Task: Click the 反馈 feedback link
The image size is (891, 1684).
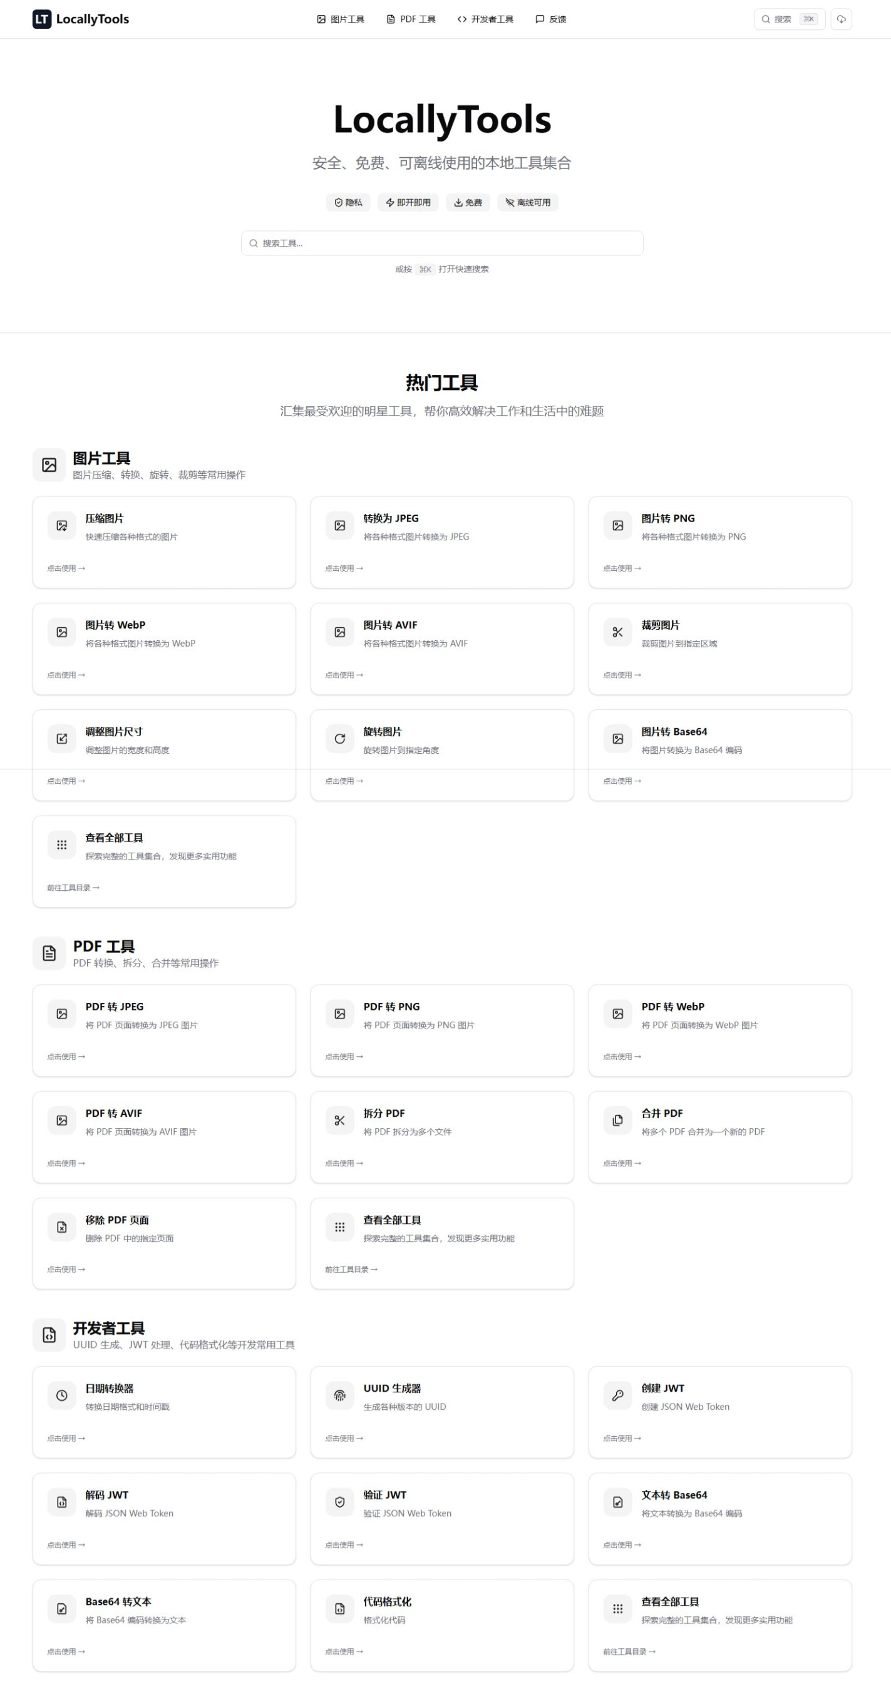Action: pyautogui.click(x=551, y=19)
